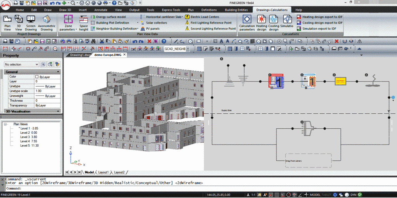This screenshot has height=198, width=397.
Task: Click the blue Help question-mark toolbar icon
Action: [164, 41]
